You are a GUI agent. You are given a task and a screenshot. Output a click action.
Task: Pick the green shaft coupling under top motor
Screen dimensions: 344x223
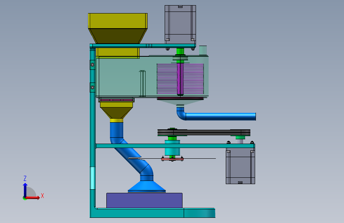pos(180,51)
